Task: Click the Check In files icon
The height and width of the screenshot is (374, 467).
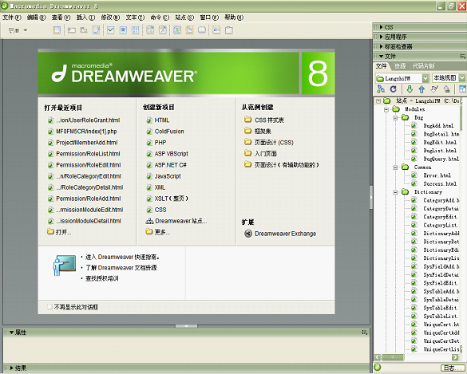Action: (x=446, y=89)
